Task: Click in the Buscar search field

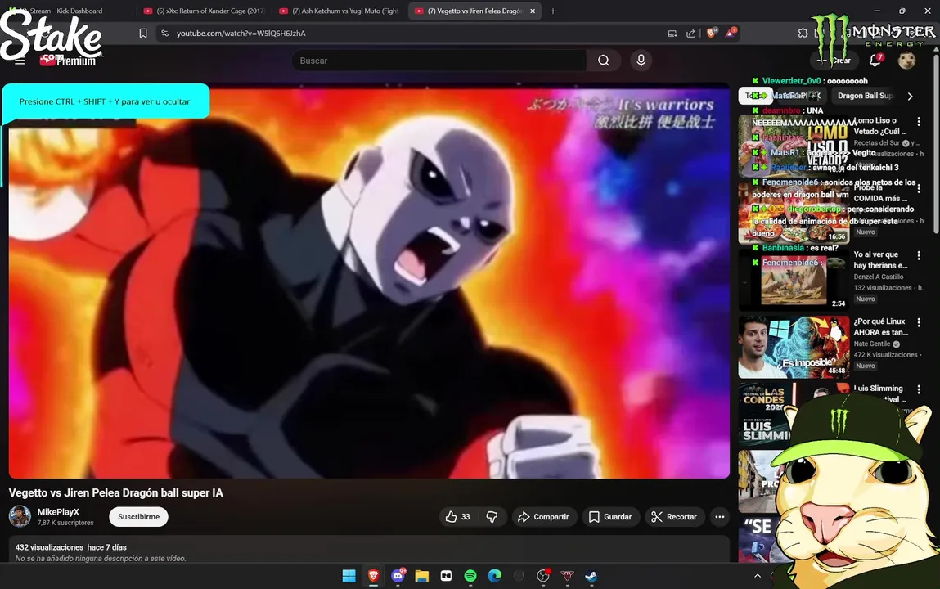Action: click(x=439, y=61)
